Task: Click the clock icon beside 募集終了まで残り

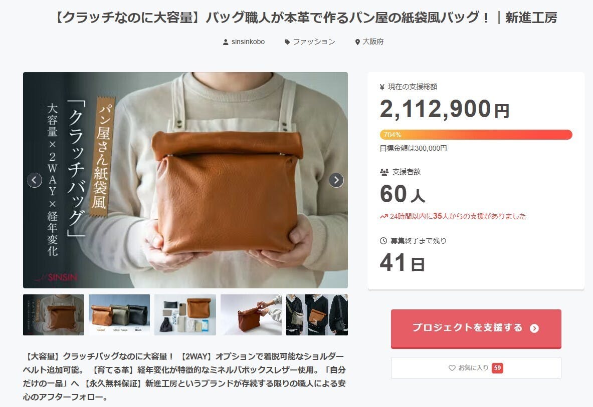Action: pos(383,241)
